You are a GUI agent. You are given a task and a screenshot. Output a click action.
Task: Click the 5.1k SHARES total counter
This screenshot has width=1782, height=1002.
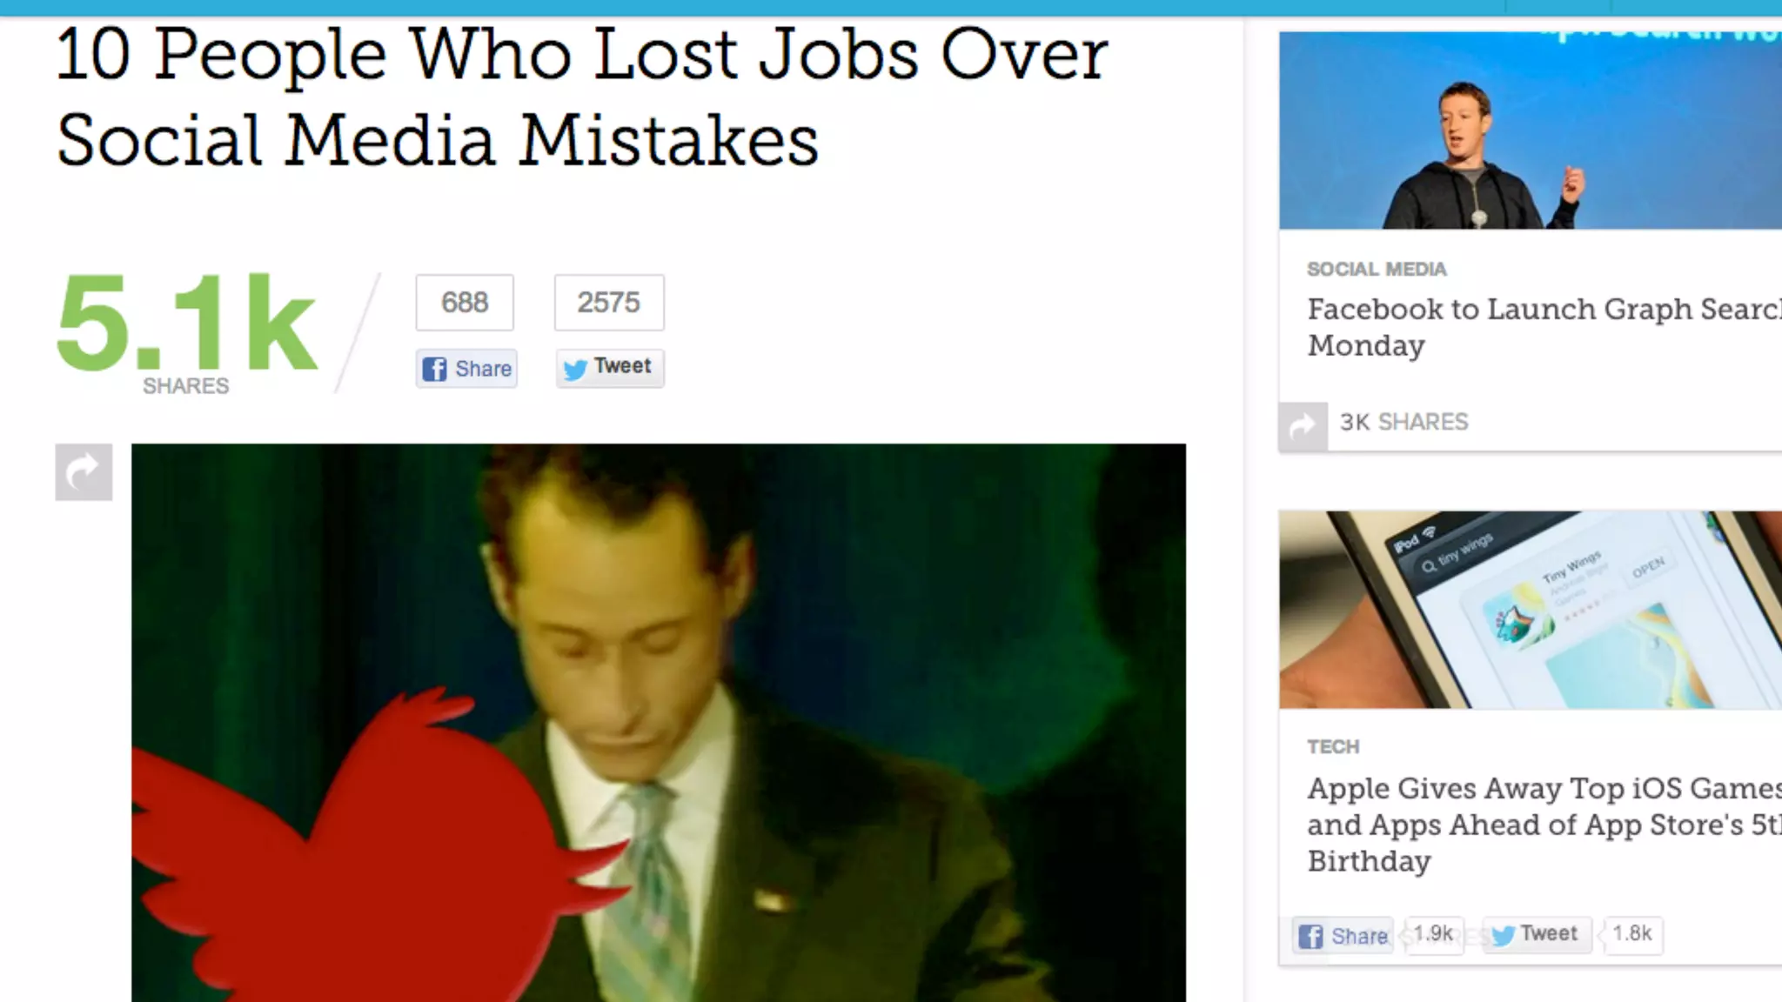coord(186,332)
